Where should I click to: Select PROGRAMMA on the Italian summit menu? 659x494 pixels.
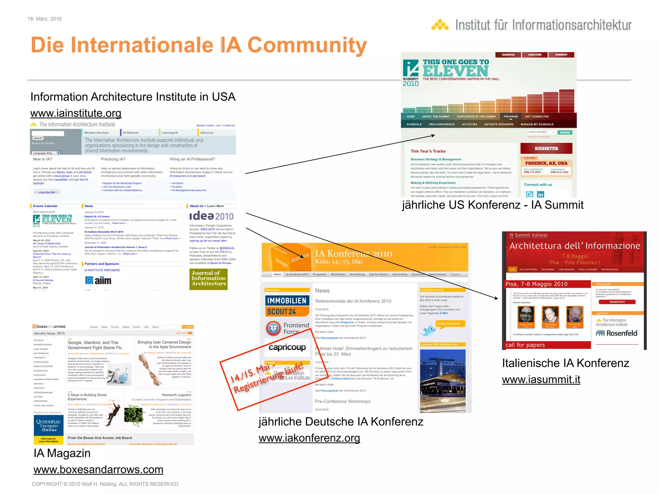point(548,270)
